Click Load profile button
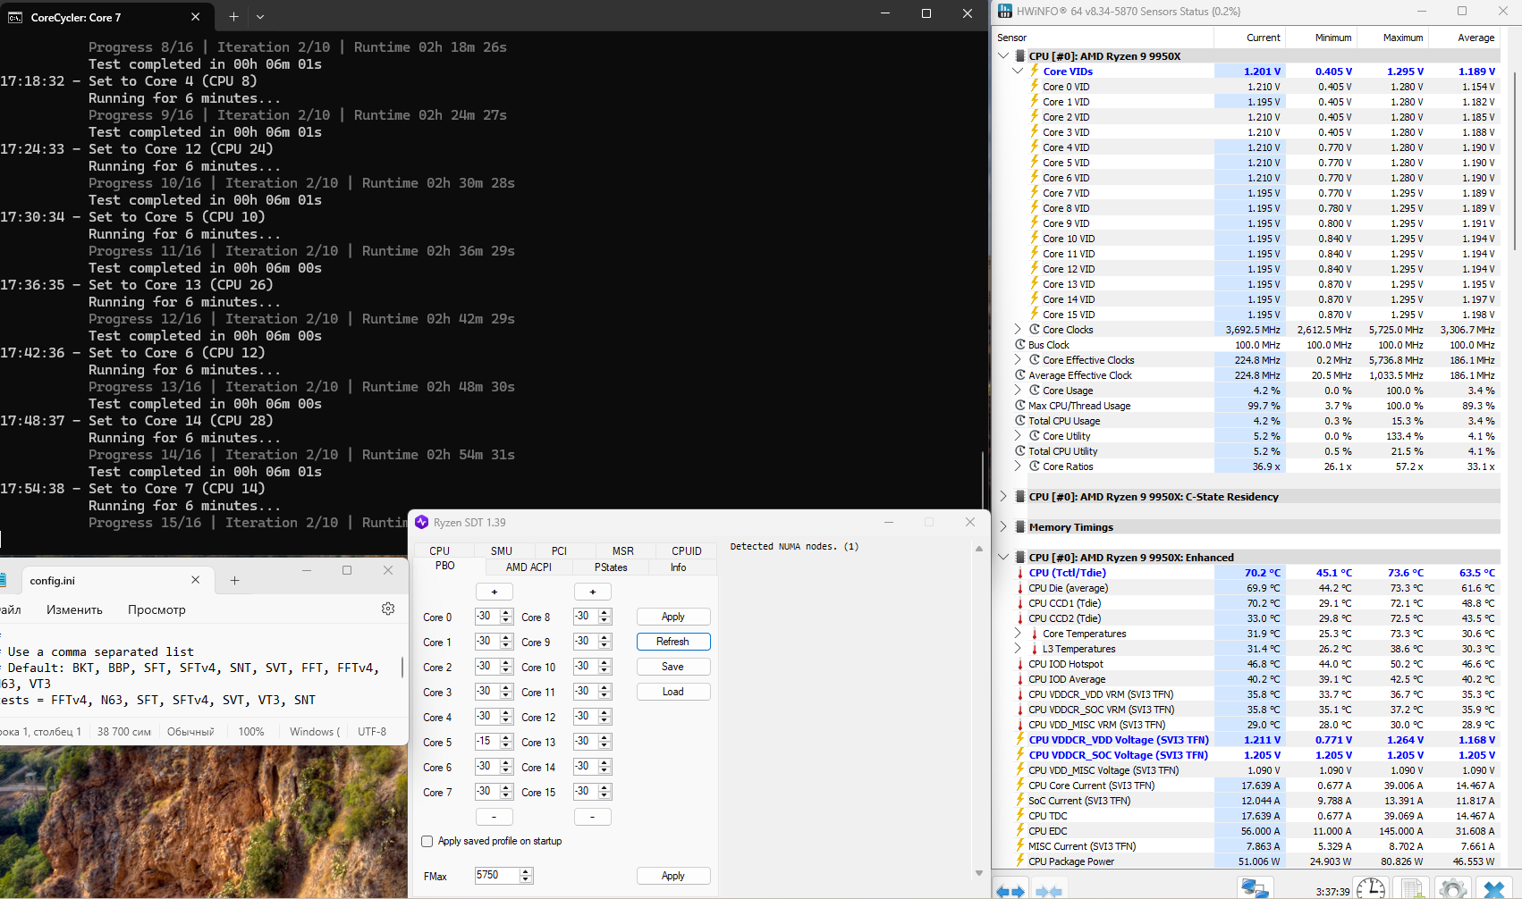The image size is (1522, 899). tap(673, 692)
